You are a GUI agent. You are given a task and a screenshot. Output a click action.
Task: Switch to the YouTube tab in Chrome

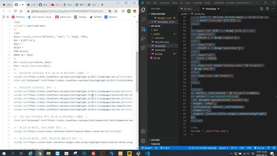pyautogui.click(x=55, y=5)
